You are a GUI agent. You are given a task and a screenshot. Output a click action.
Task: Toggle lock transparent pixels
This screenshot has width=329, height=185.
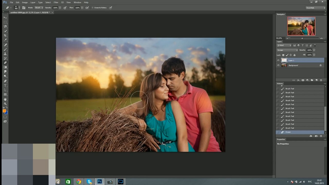coord(283,55)
